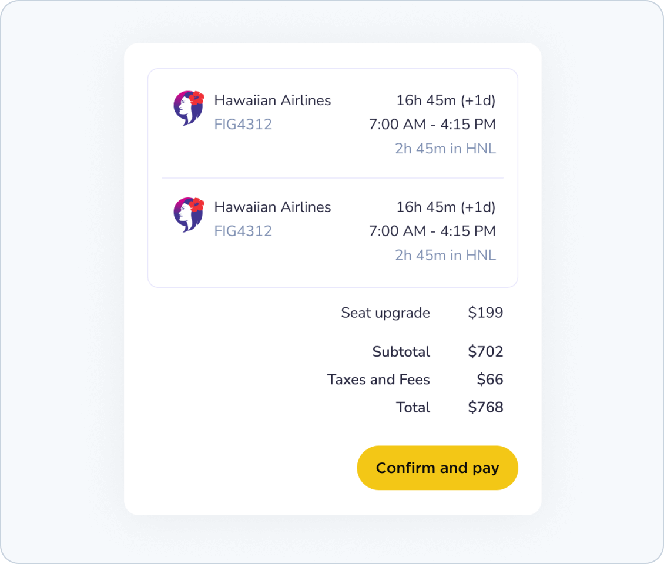Click the Hawaiian Airlines logo on the first flight
Screen dimensions: 664x564
coord(189,108)
